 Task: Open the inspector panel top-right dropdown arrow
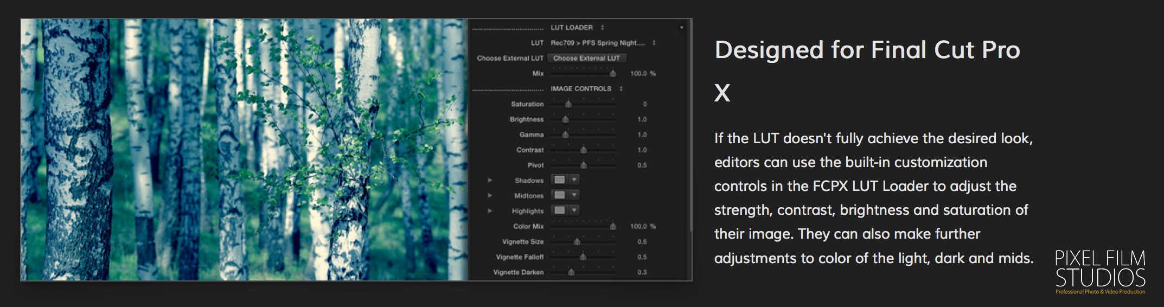682,28
